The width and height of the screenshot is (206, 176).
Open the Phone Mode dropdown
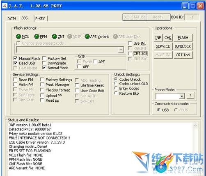(182, 96)
